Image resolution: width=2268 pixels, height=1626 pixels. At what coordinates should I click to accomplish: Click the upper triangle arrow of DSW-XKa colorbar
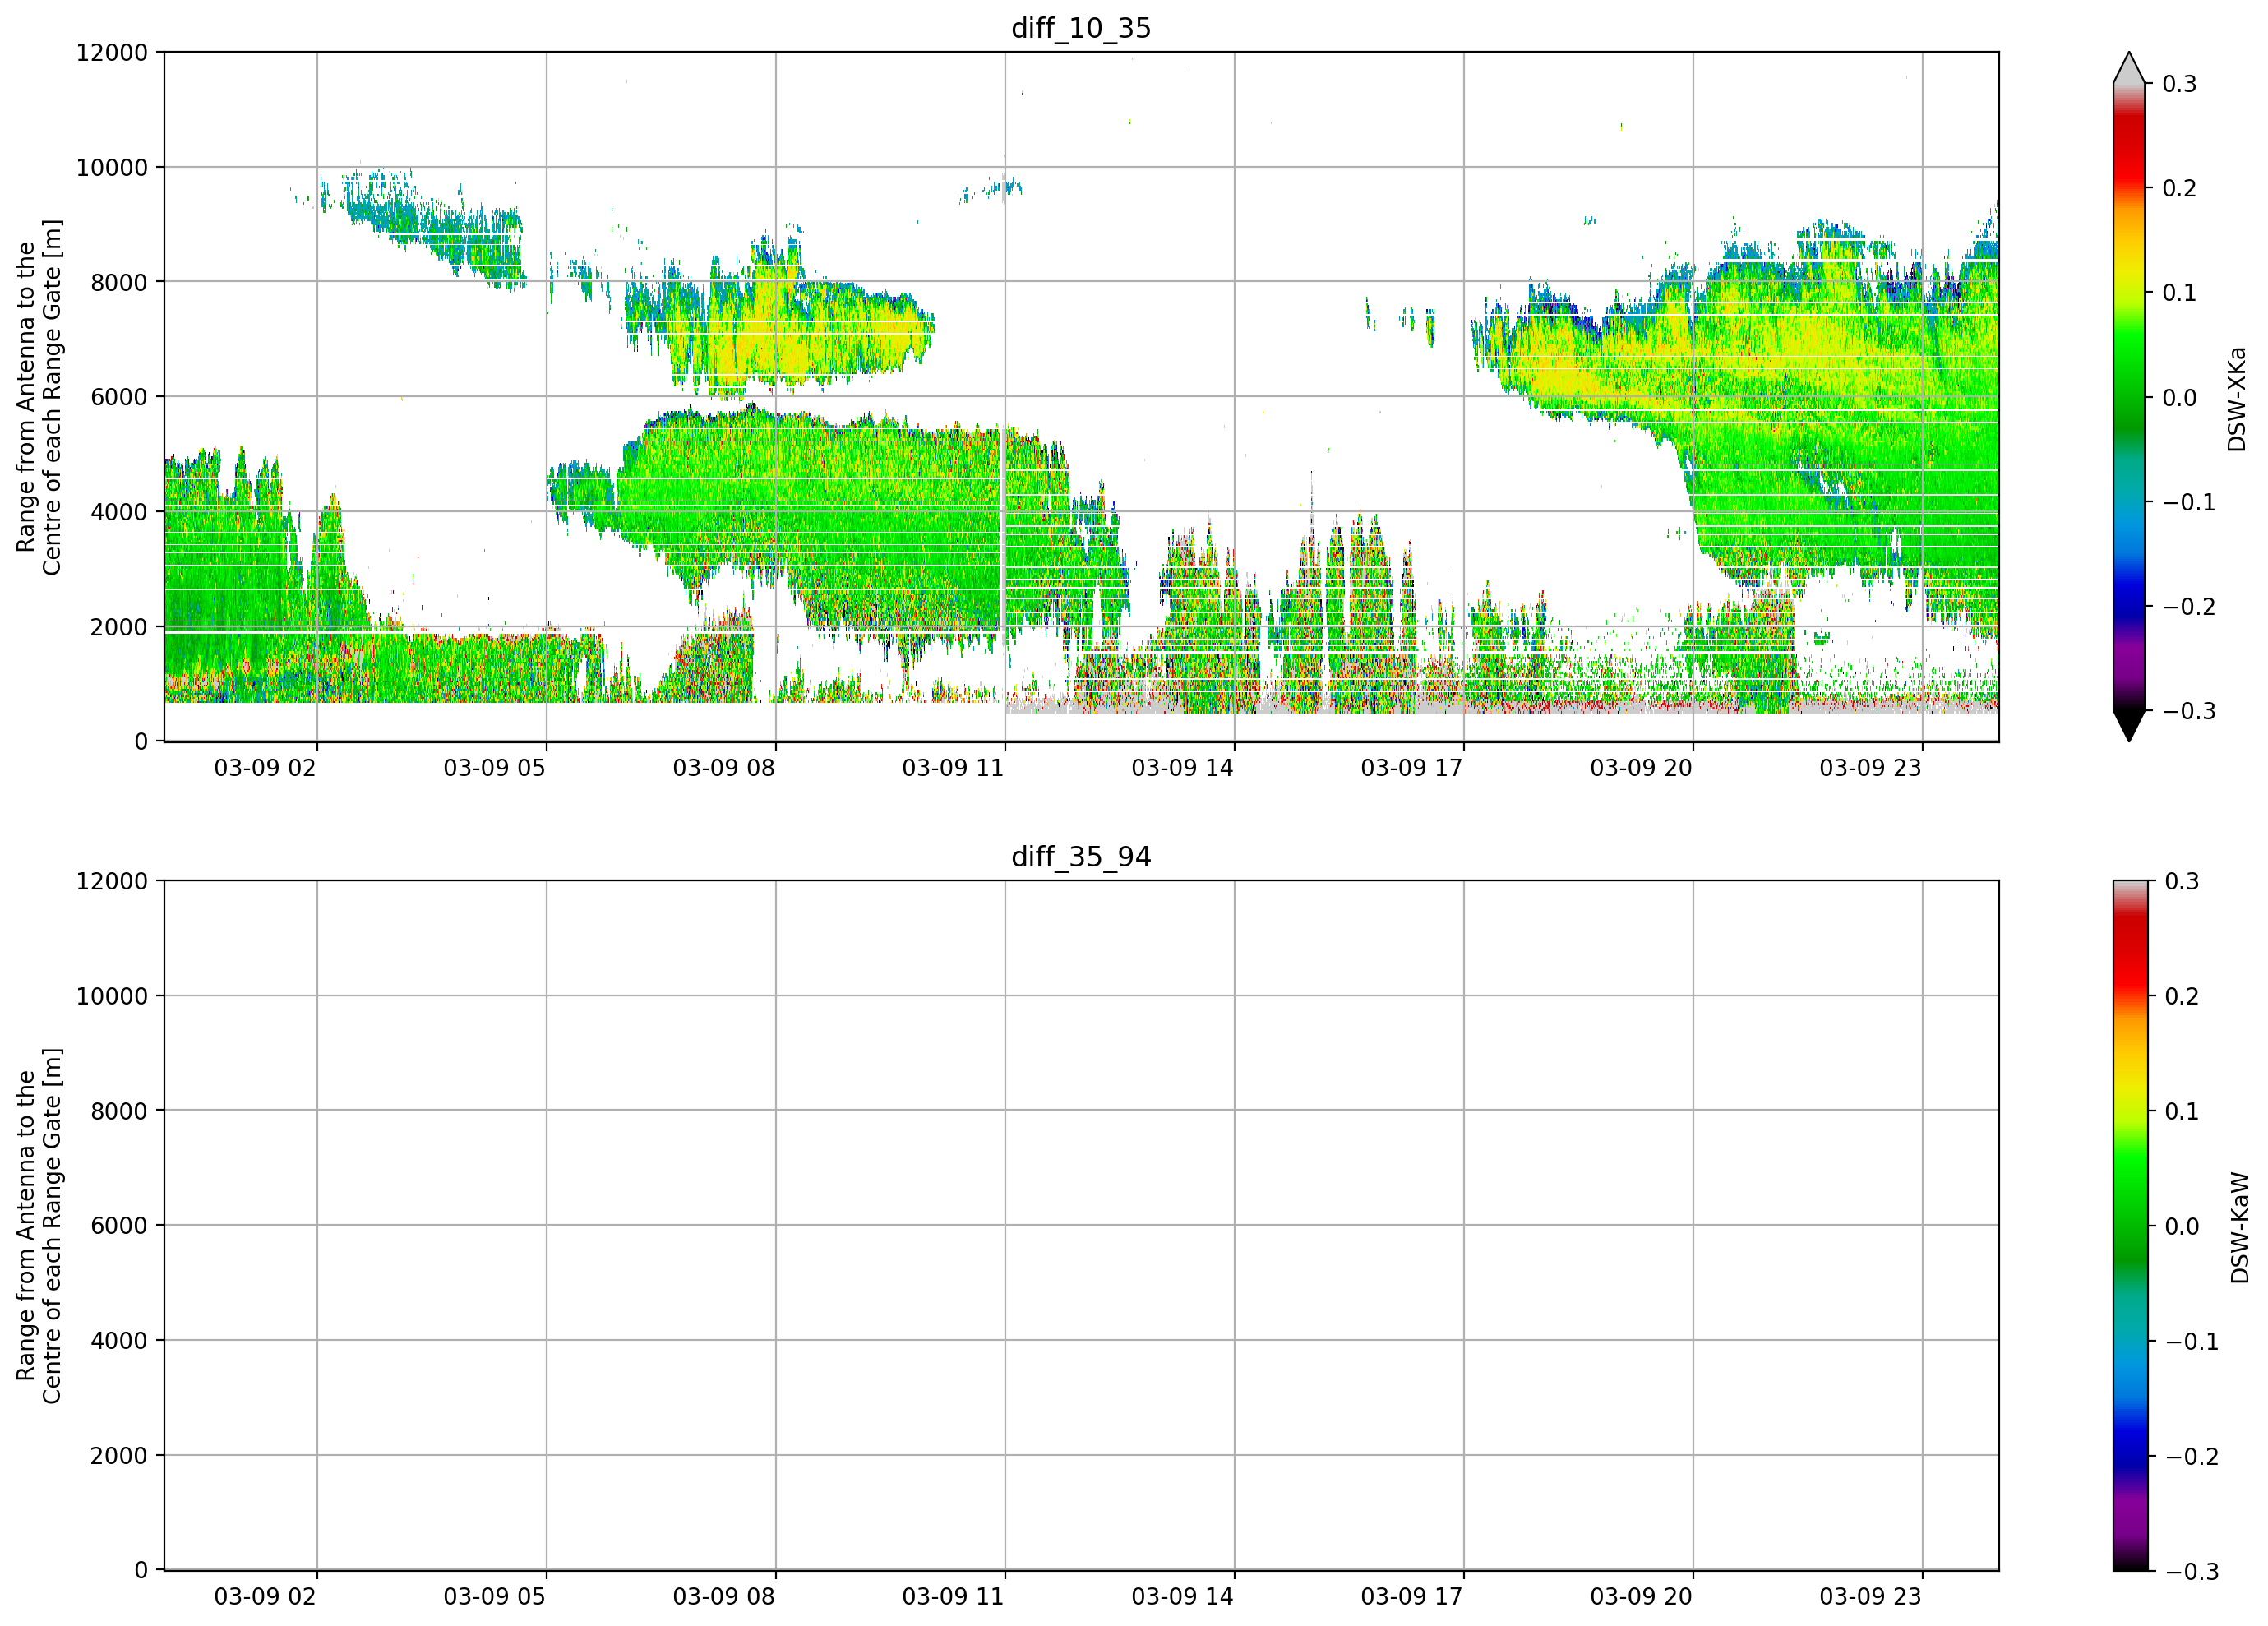click(2129, 67)
